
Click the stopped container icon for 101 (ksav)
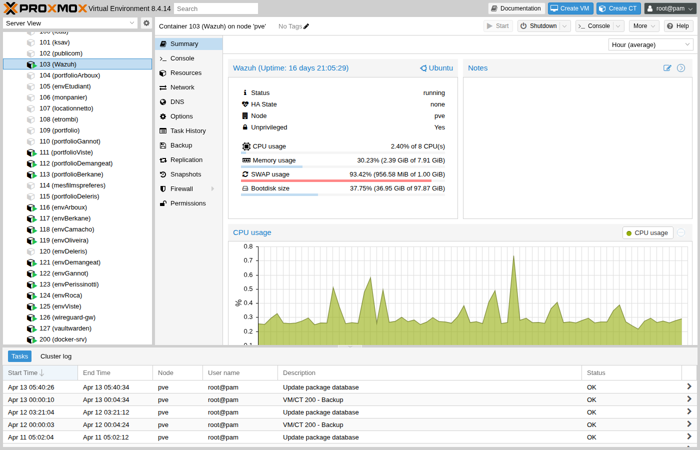(31, 42)
